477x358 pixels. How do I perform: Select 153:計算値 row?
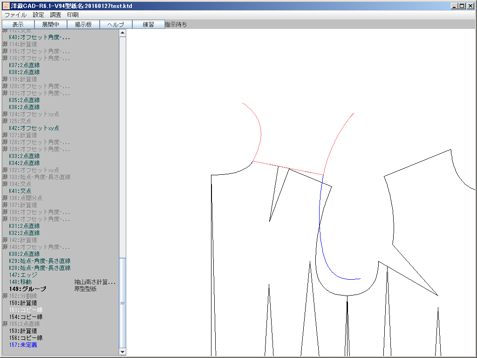[23, 331]
